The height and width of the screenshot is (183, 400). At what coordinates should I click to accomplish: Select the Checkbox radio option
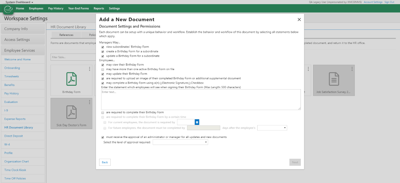point(189,83)
